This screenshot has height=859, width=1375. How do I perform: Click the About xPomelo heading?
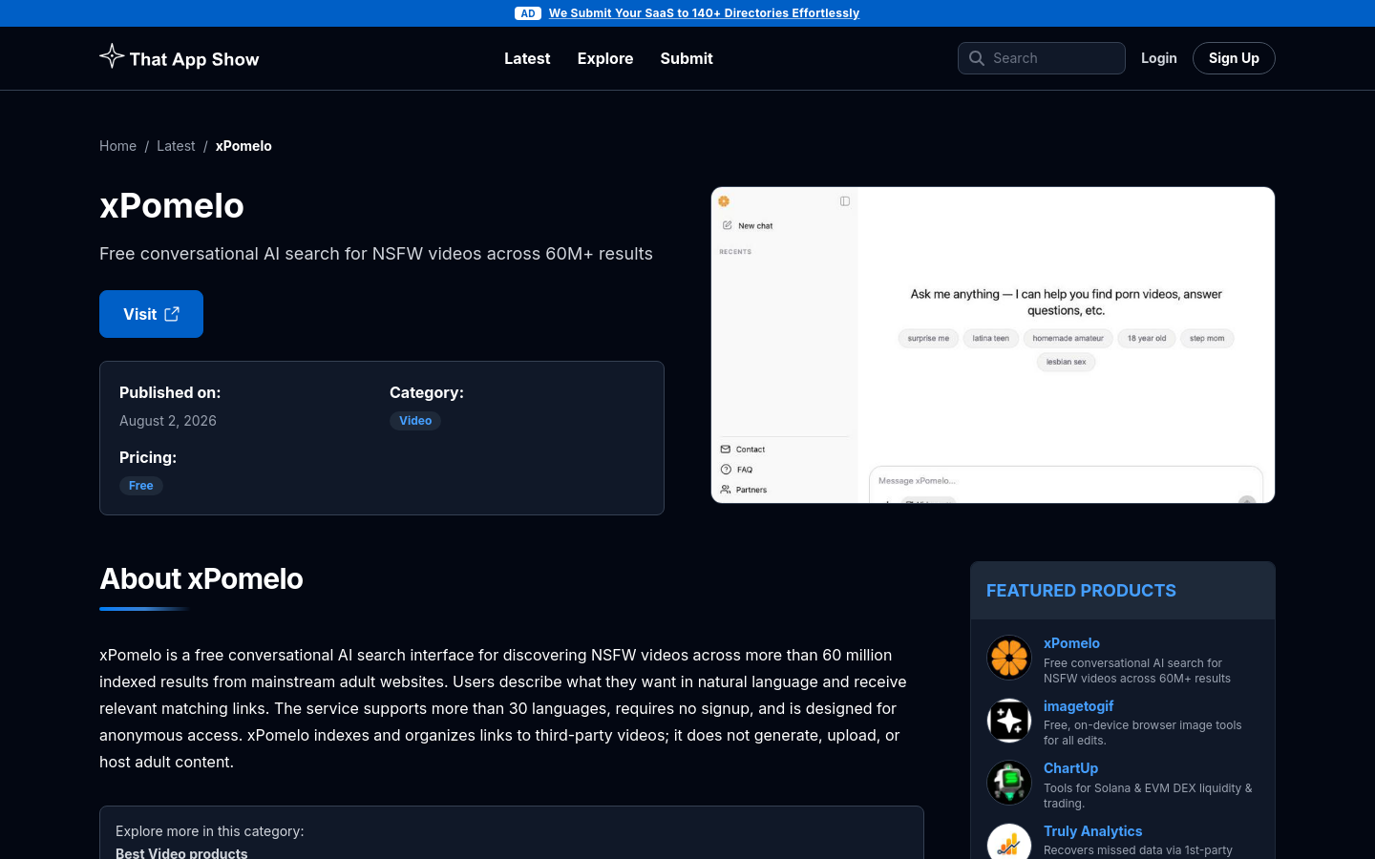coord(201,578)
